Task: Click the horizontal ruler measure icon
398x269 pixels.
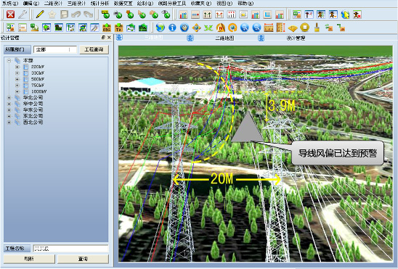Action: (x=269, y=28)
